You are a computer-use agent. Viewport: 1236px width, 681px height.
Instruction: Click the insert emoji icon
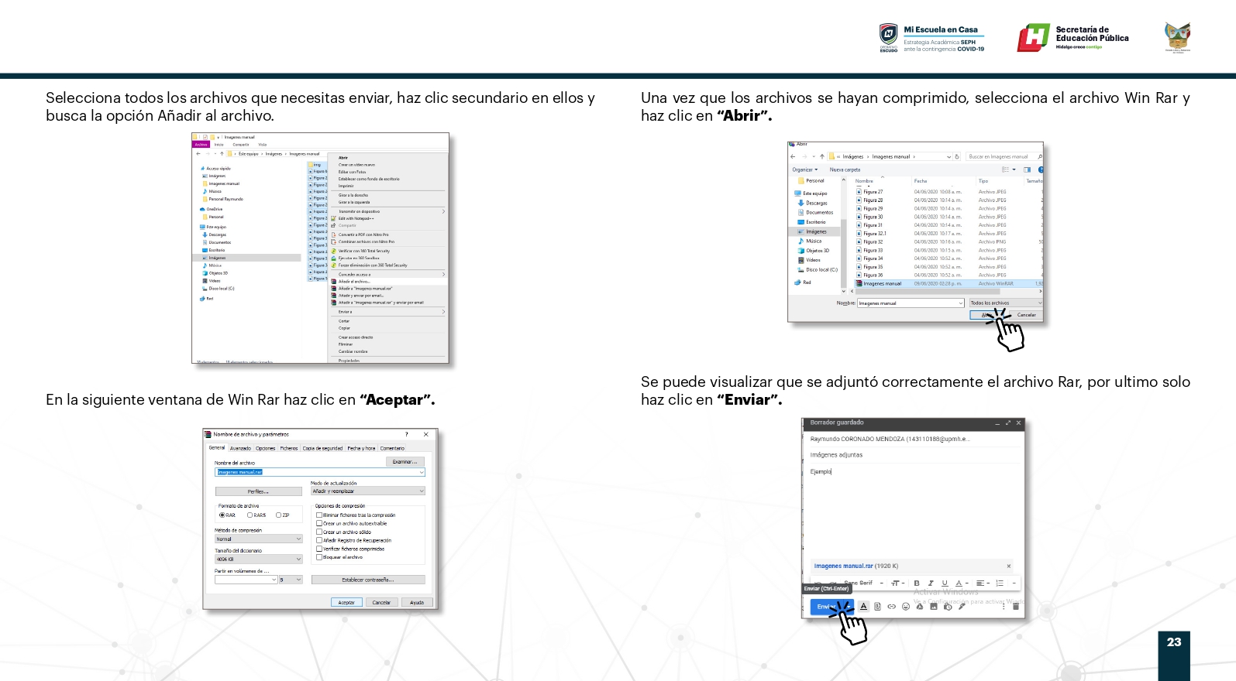click(x=905, y=607)
